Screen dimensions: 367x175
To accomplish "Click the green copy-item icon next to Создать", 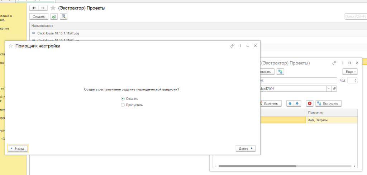I will pos(53,16).
